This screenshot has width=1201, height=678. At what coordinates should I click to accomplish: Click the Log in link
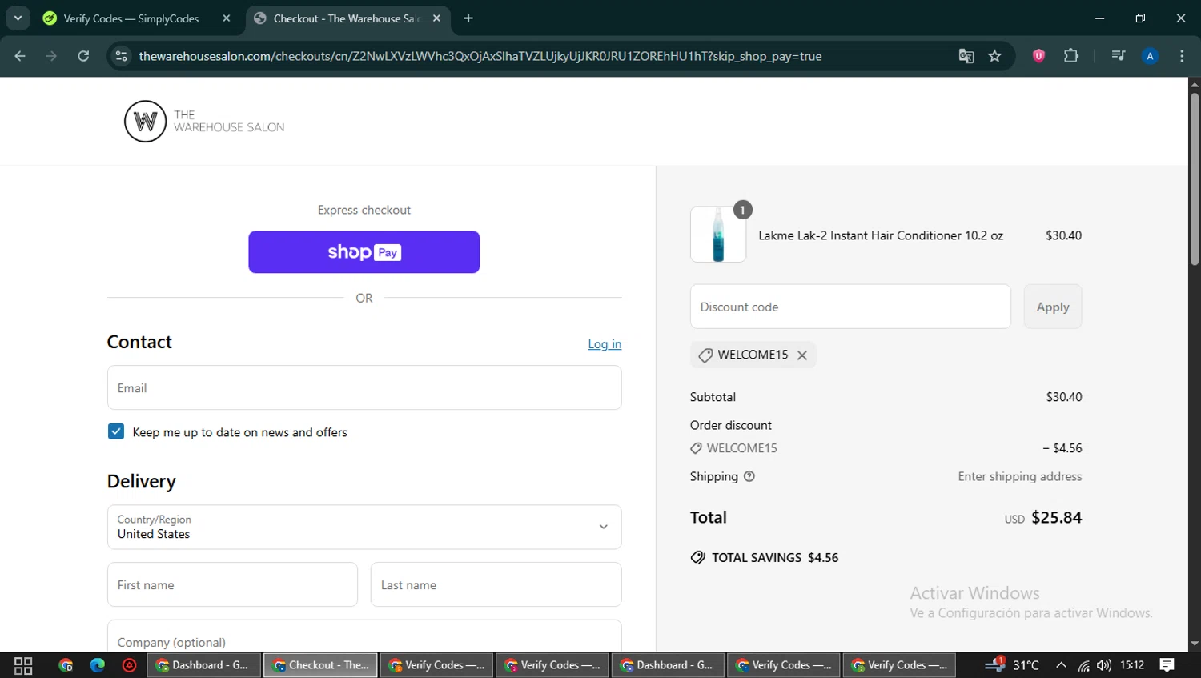pos(605,344)
